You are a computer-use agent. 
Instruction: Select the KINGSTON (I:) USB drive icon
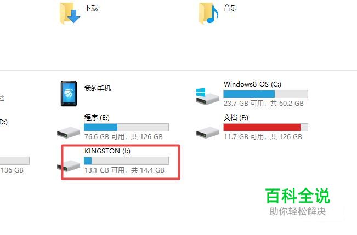(69, 165)
